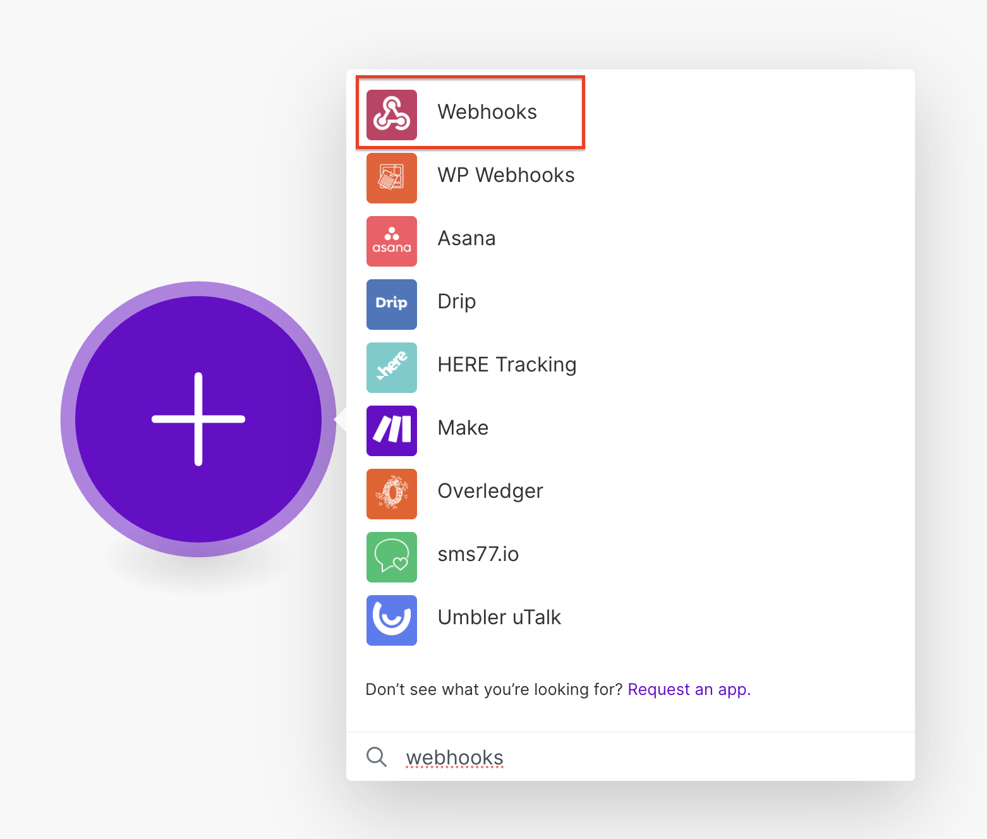Pick the Asana label from results
987x839 pixels.
click(x=466, y=238)
